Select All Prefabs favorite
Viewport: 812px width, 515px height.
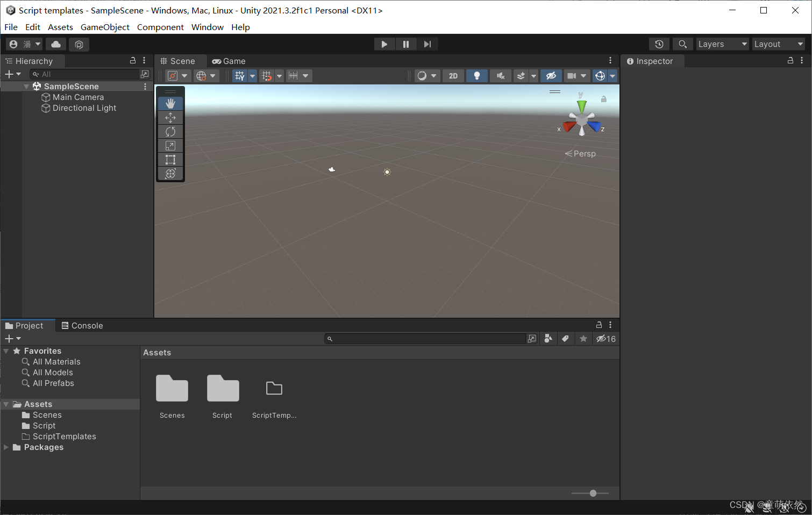[53, 383]
